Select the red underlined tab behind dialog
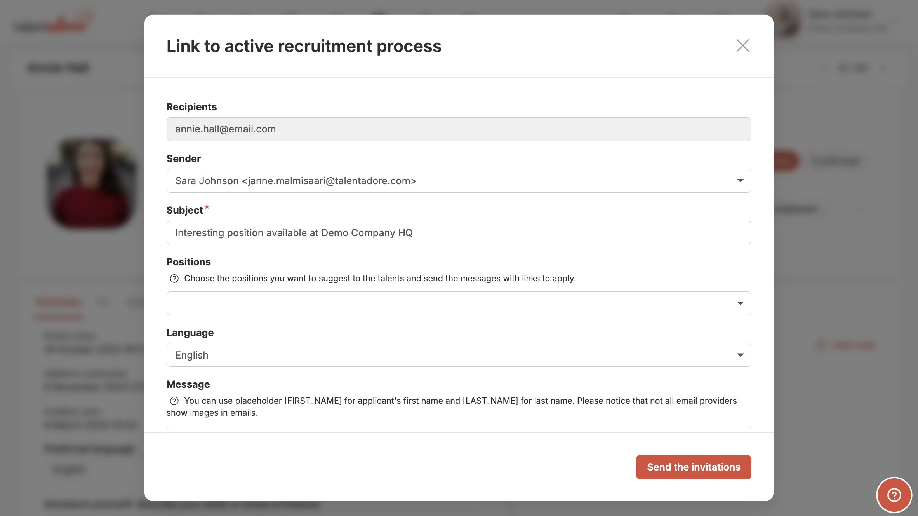 click(x=58, y=302)
